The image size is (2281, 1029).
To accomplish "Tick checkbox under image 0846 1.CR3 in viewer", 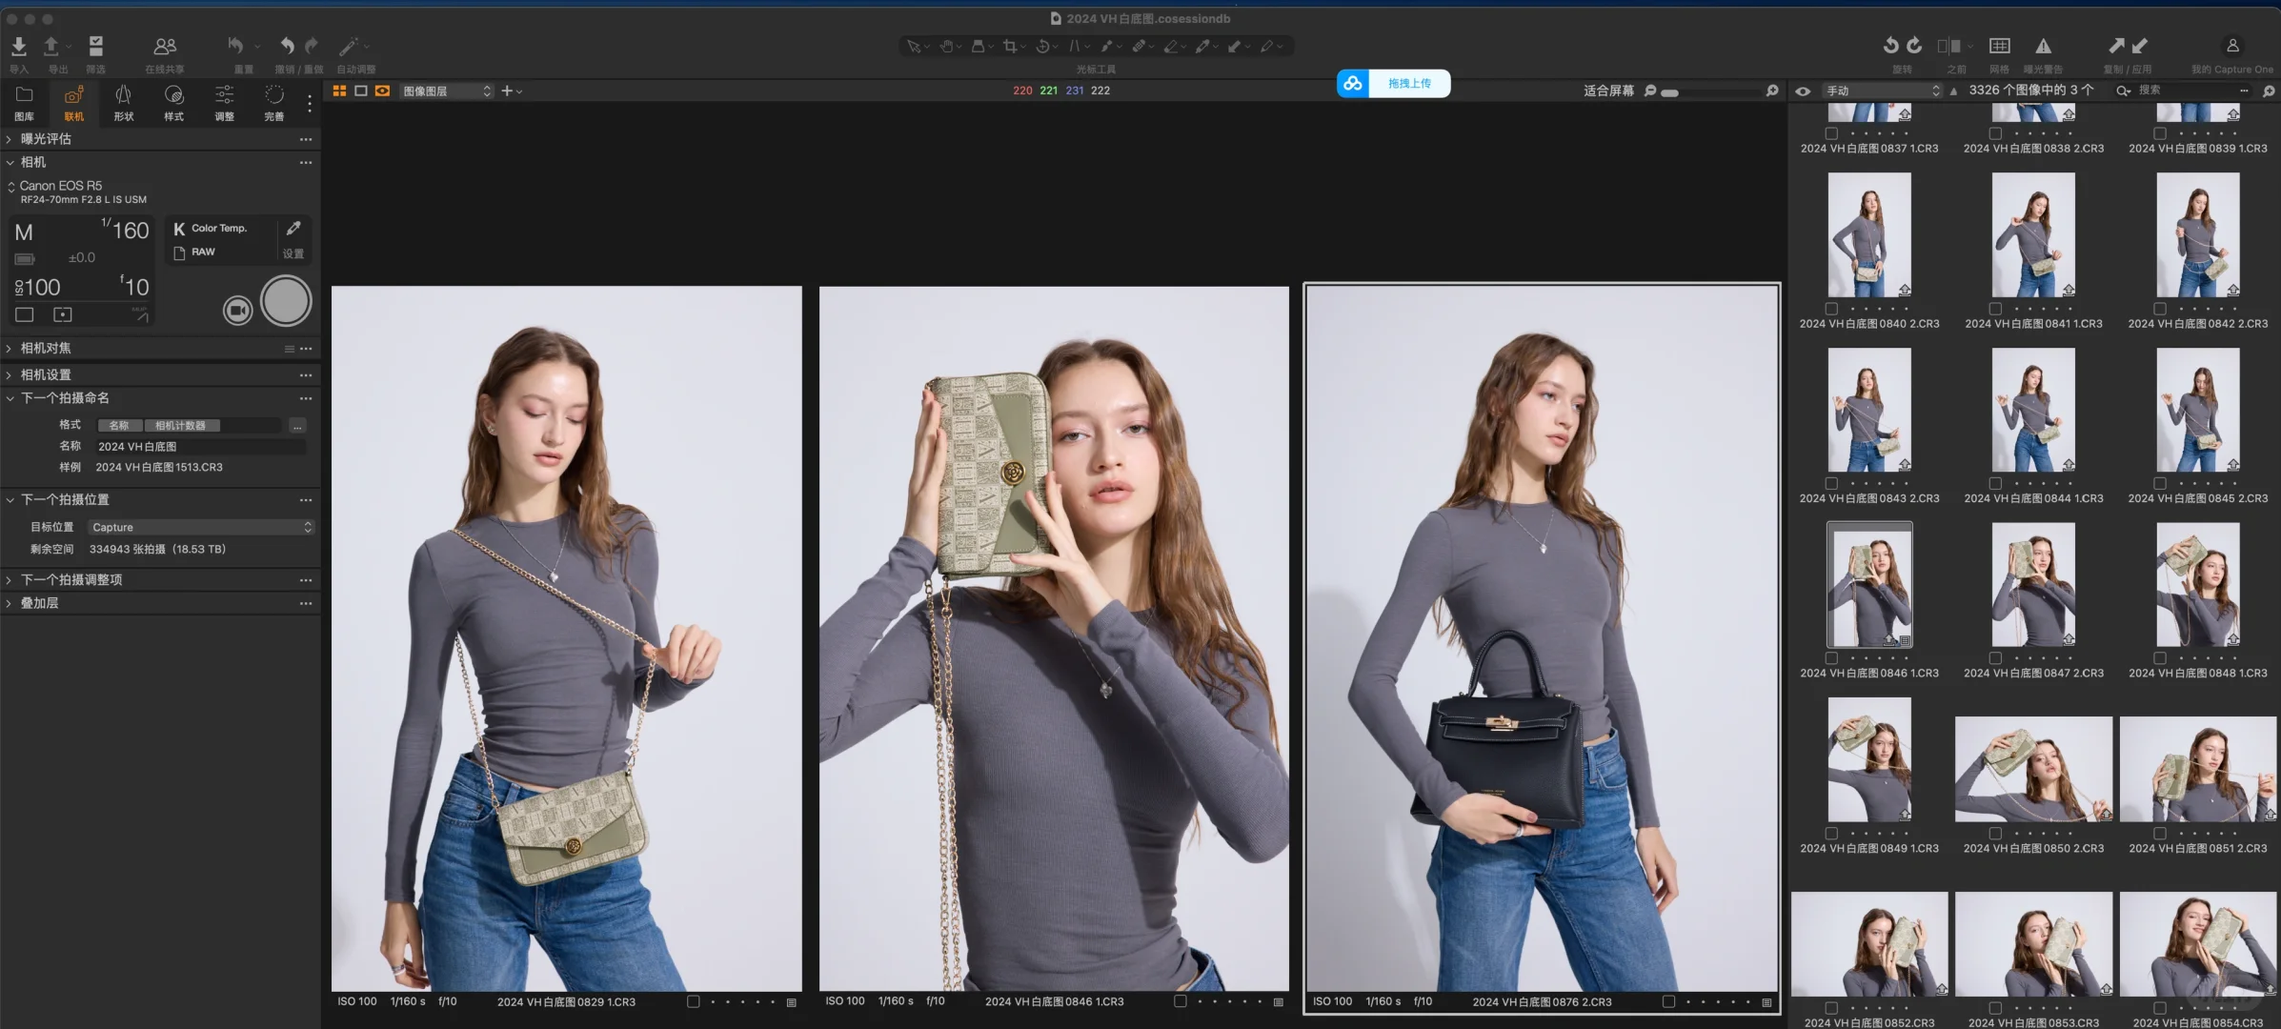I will [x=1180, y=1001].
